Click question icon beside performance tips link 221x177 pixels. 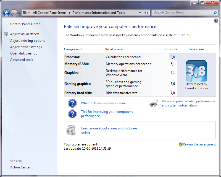click(x=72, y=114)
